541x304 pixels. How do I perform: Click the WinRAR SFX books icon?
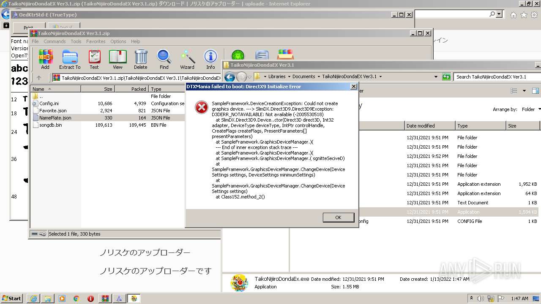click(x=286, y=55)
